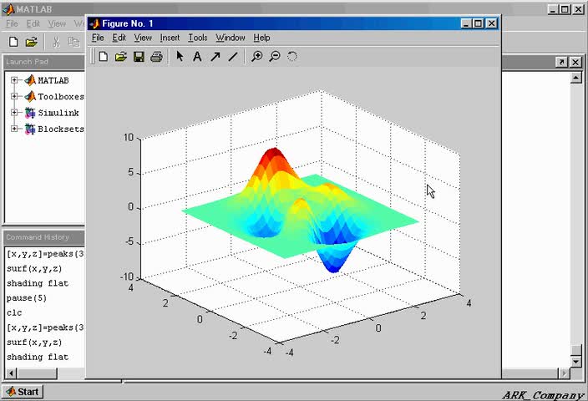588x401 pixels.
Task: Select 'pause(5)' in Command History
Action: (27, 298)
